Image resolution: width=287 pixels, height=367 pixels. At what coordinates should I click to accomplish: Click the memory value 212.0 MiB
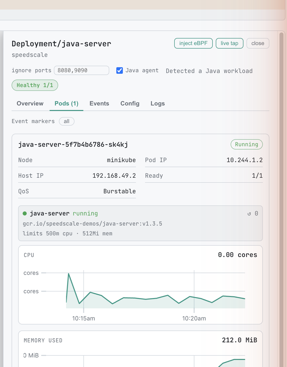tap(239, 340)
